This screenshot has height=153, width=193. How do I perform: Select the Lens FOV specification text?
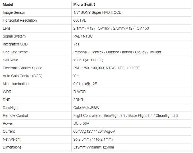click(x=112, y=28)
